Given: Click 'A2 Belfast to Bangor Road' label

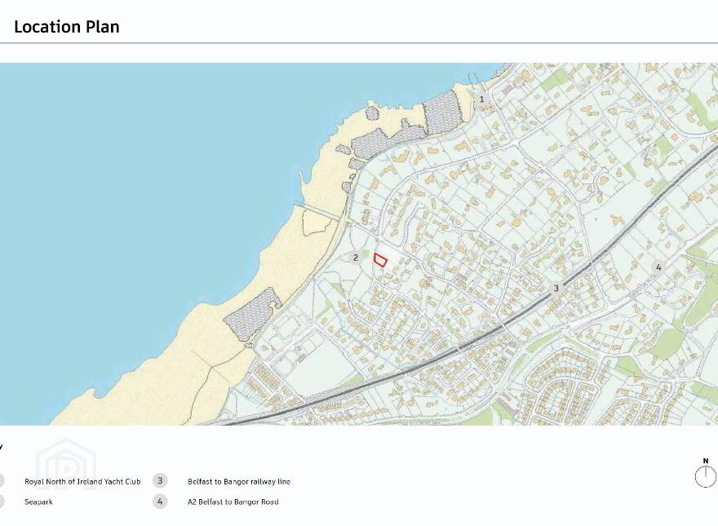Looking at the screenshot, I should coord(233,502).
